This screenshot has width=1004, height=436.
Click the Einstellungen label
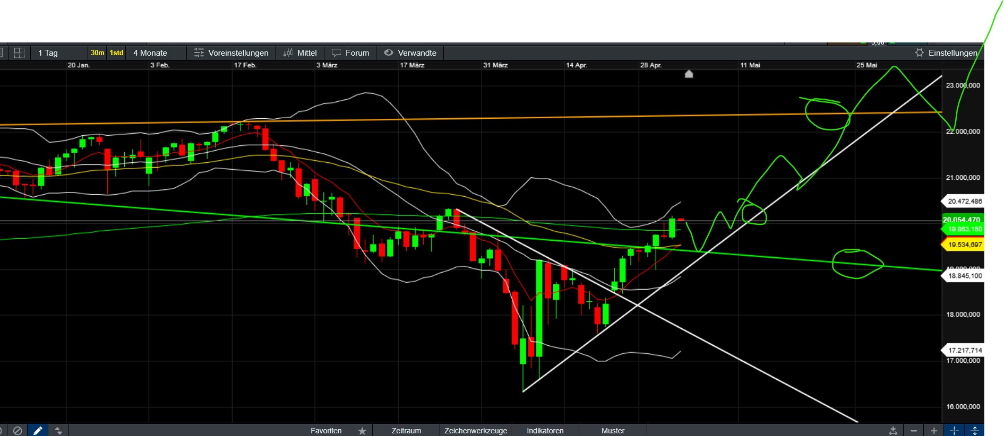(x=953, y=53)
